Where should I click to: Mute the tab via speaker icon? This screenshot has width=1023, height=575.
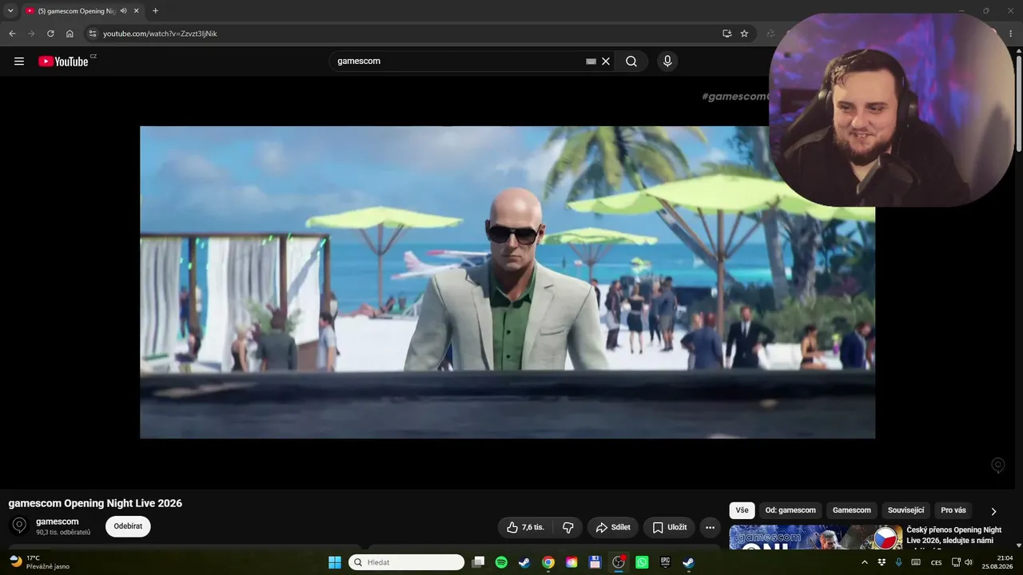coord(123,11)
